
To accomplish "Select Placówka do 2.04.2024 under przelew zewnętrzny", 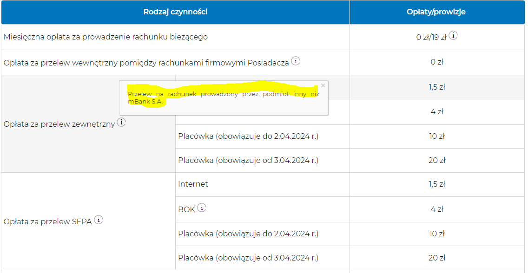I will coord(248,136).
